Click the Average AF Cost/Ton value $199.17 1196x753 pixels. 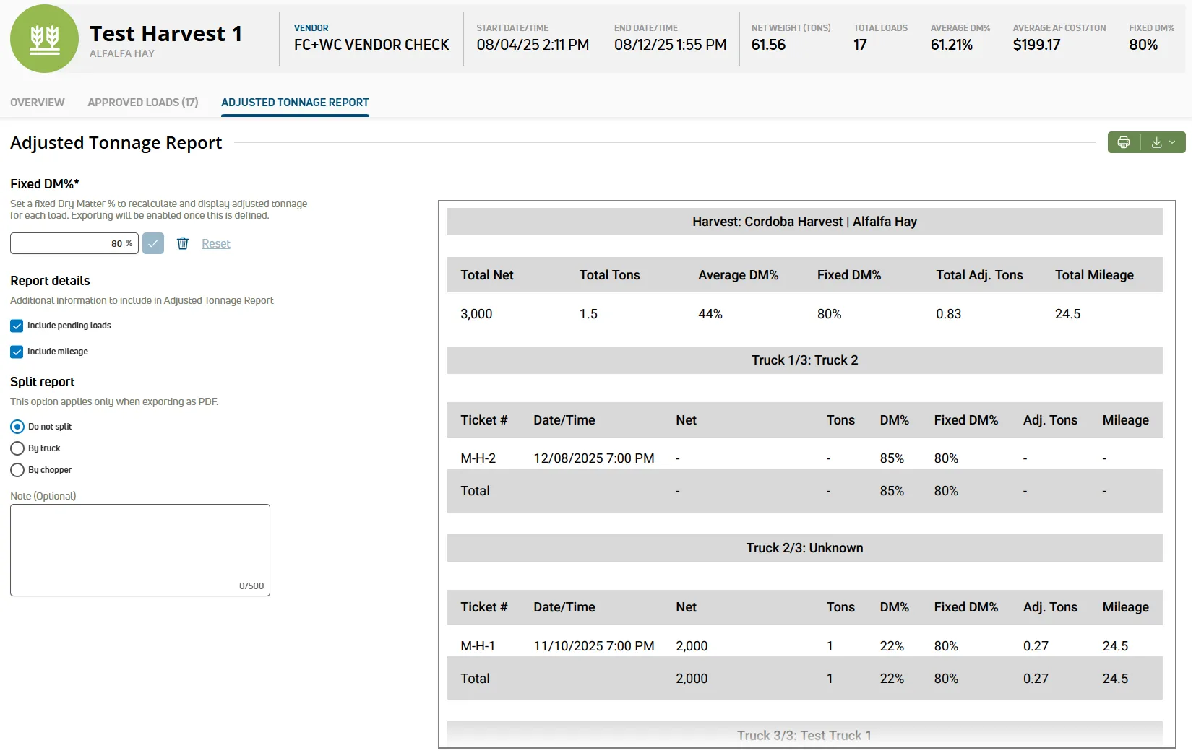pos(1036,45)
